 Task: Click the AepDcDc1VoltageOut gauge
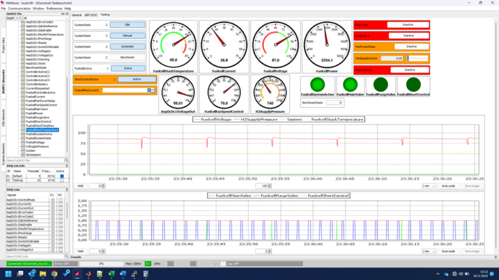[x=178, y=93]
